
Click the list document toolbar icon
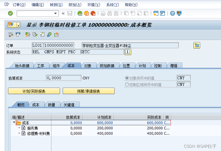tap(42, 34)
